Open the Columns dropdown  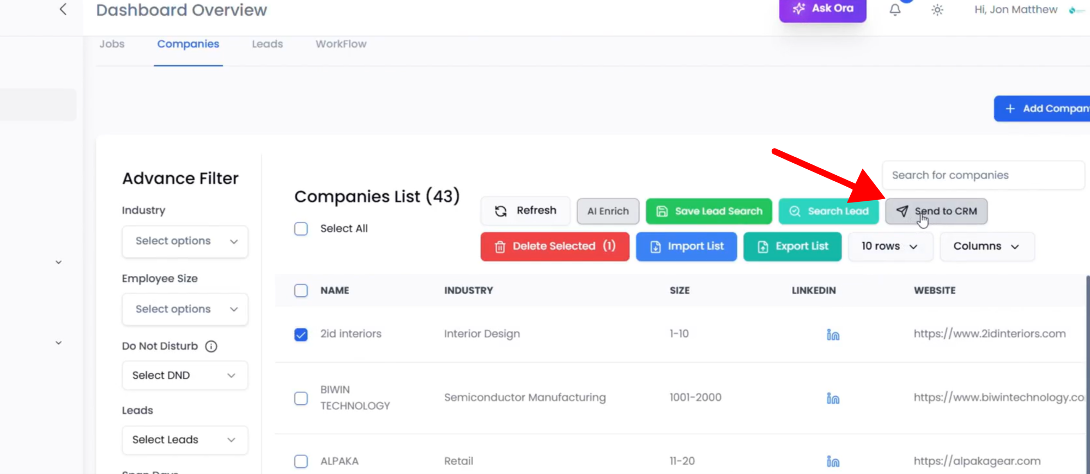tap(986, 247)
